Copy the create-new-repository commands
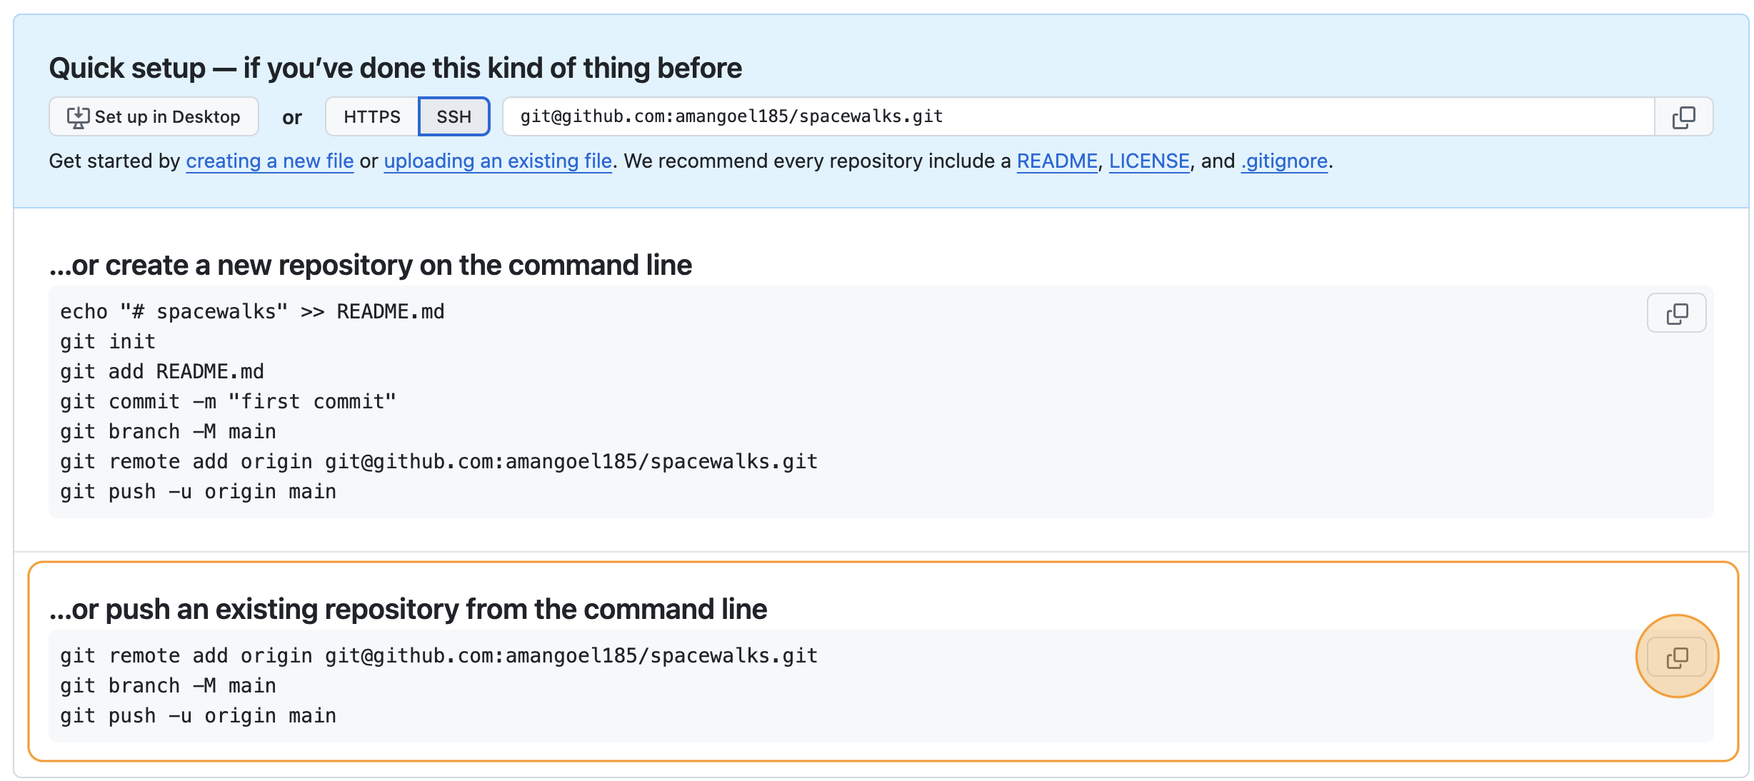This screenshot has height=781, width=1754. (1676, 313)
